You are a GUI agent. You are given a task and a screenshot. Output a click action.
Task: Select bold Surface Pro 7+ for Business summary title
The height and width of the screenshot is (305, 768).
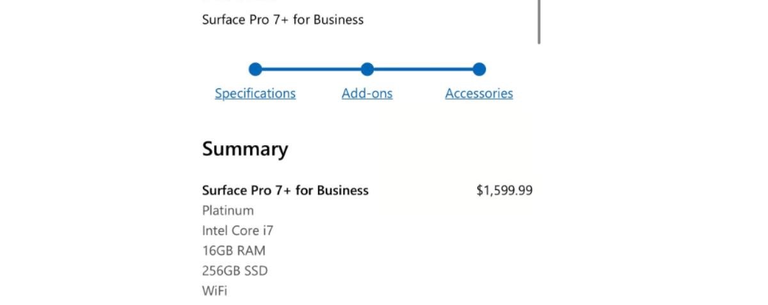[285, 191]
